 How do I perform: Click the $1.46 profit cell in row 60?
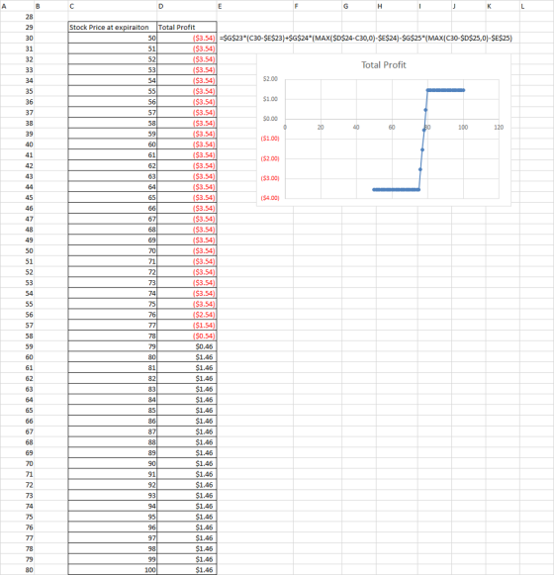tap(187, 357)
